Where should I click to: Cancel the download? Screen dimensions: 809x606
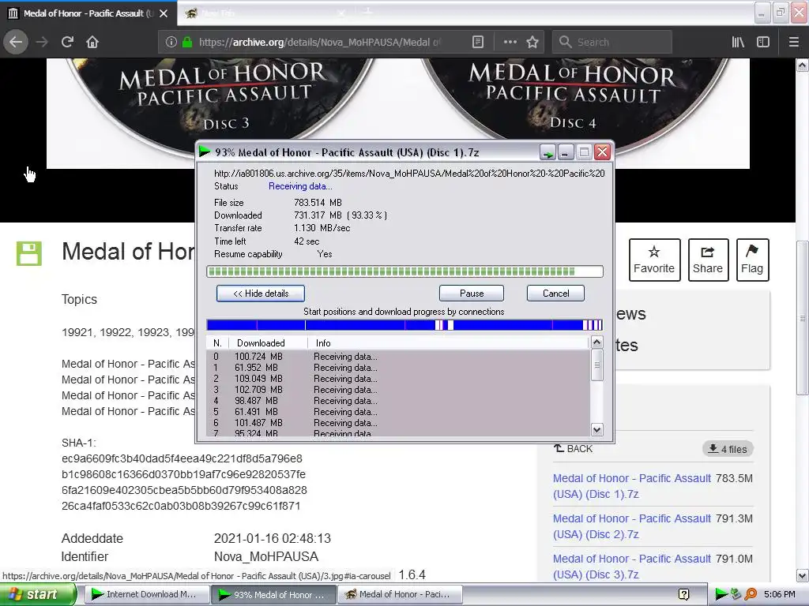555,294
